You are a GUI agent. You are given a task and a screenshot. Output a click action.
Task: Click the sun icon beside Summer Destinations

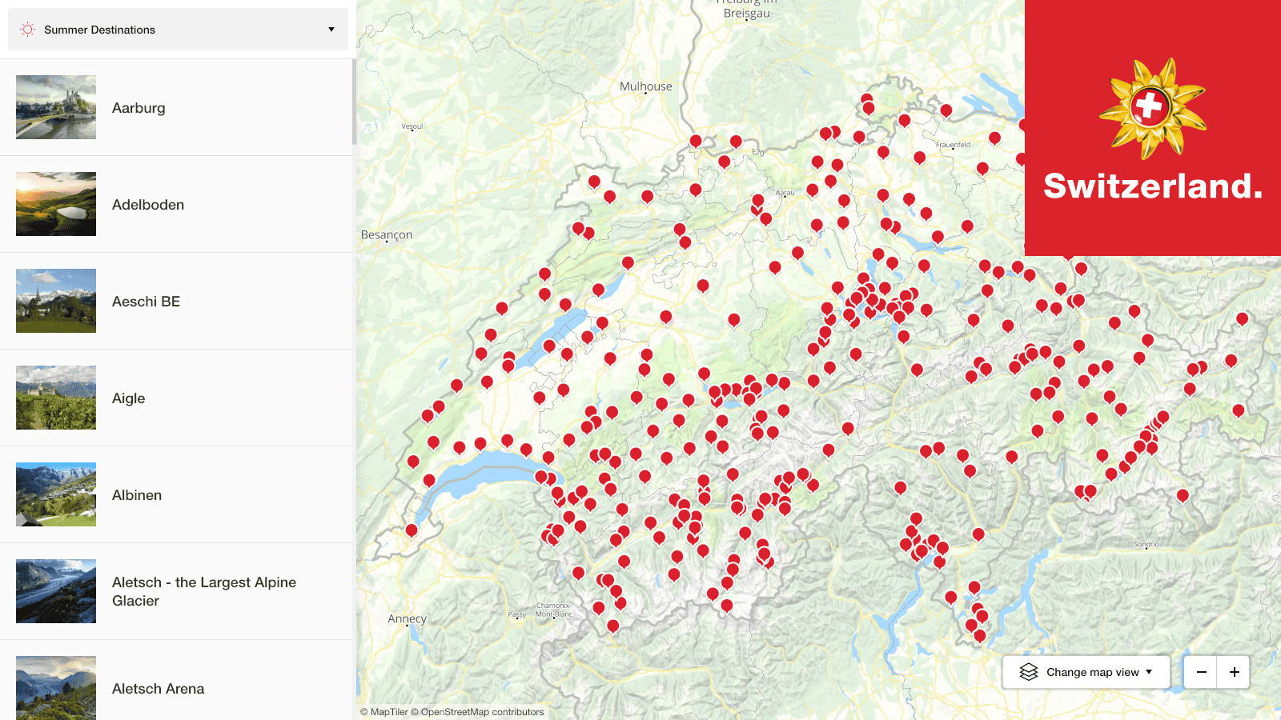[26, 29]
